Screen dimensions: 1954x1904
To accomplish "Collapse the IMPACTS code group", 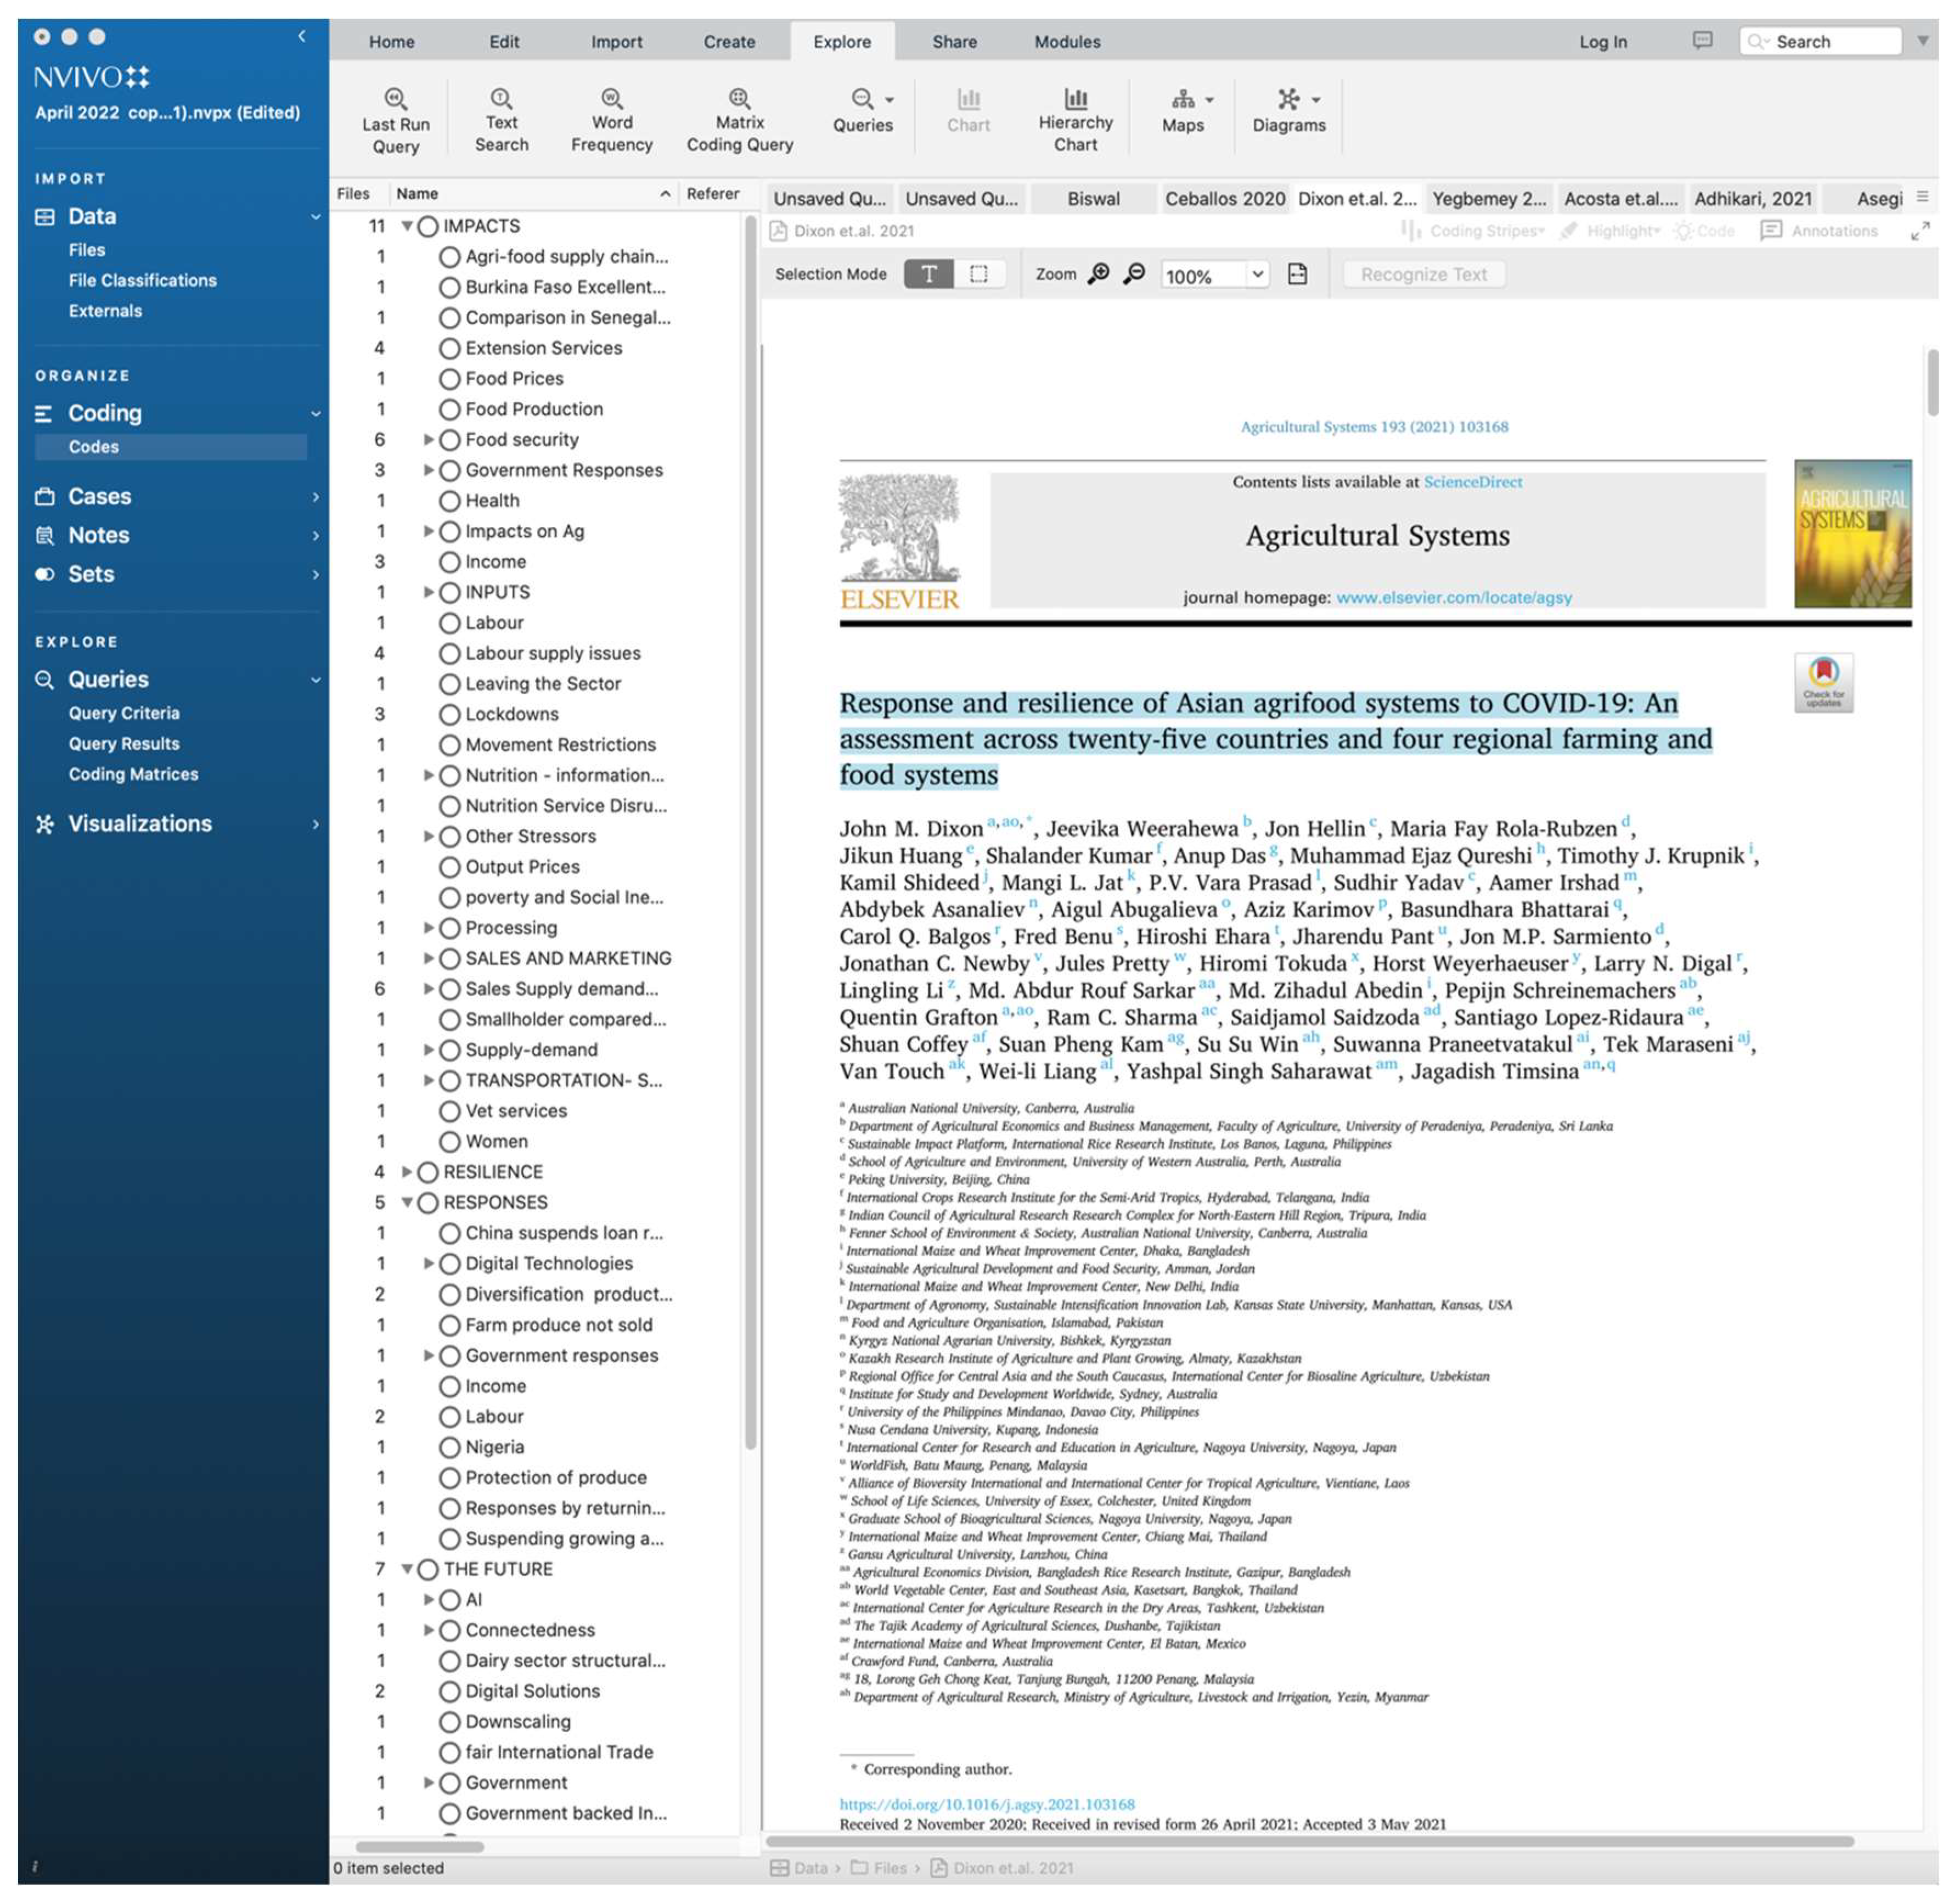I will [x=407, y=226].
